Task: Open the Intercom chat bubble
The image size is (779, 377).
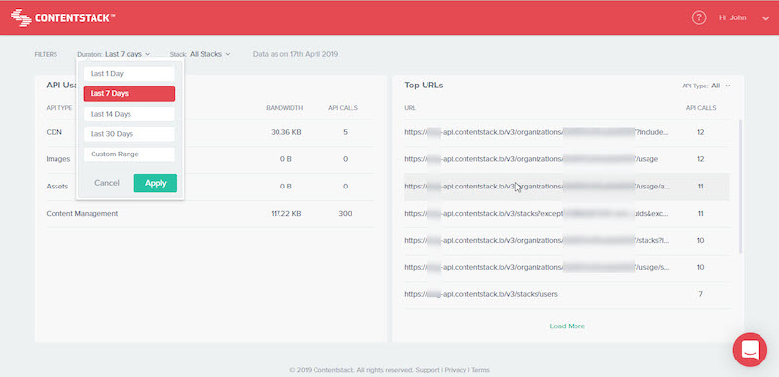Action: pos(750,350)
